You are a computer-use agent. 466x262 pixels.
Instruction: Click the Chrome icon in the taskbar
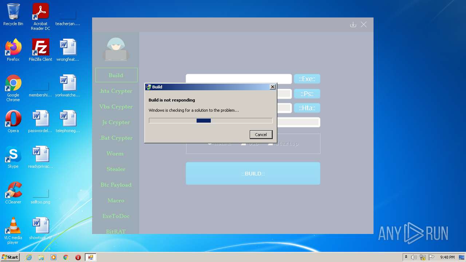(x=66, y=257)
